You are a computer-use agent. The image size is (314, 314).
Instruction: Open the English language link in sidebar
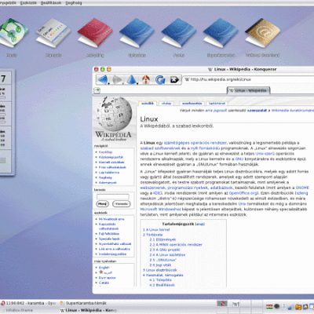(104, 268)
